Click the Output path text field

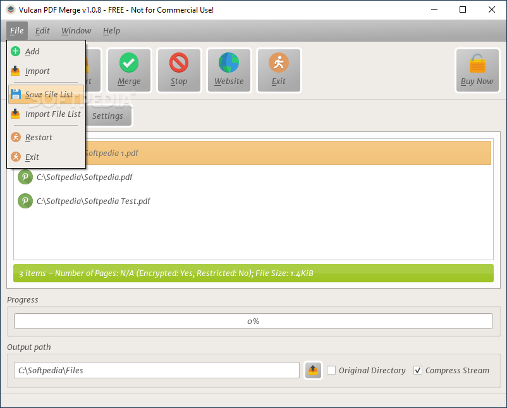[x=157, y=370]
